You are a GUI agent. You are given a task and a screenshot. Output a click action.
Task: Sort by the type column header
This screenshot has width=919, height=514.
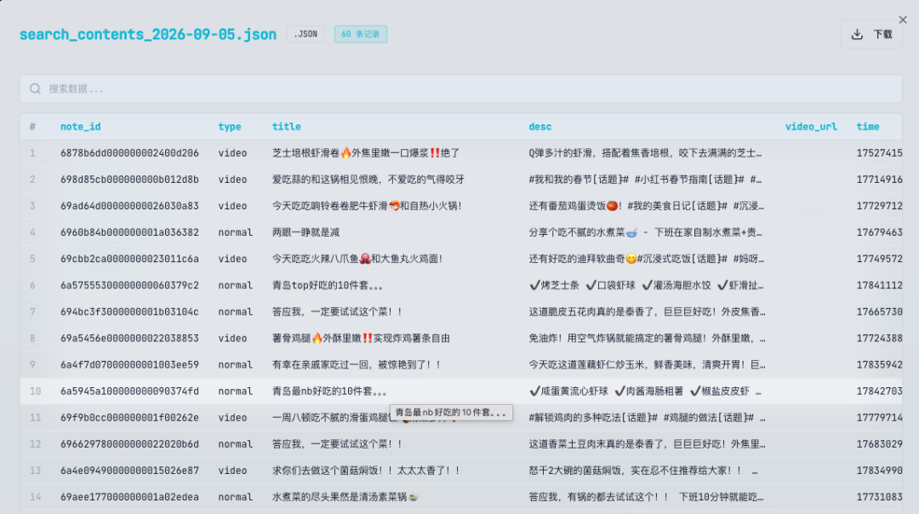pyautogui.click(x=230, y=127)
